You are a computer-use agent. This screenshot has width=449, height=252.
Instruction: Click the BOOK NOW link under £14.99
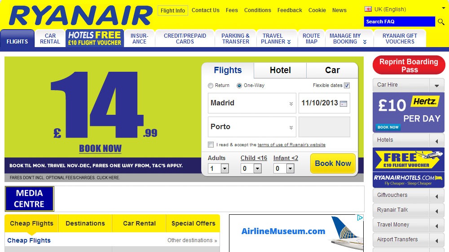pos(100,148)
